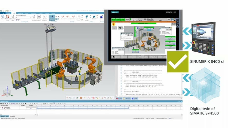Image resolution: width=228 pixels, height=128 pixels.
Task: Click the Undo icon in quick access toolbar
Action: point(11,11)
